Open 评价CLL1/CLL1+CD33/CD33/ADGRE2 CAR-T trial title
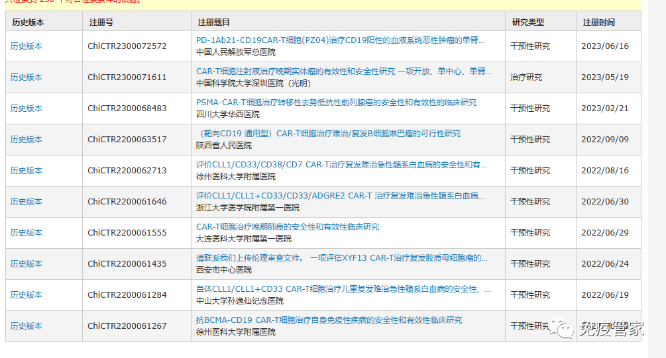The image size is (666, 358). [340, 195]
